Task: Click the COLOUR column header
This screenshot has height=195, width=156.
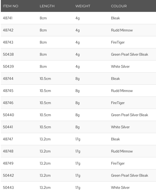Action: coord(119,6)
